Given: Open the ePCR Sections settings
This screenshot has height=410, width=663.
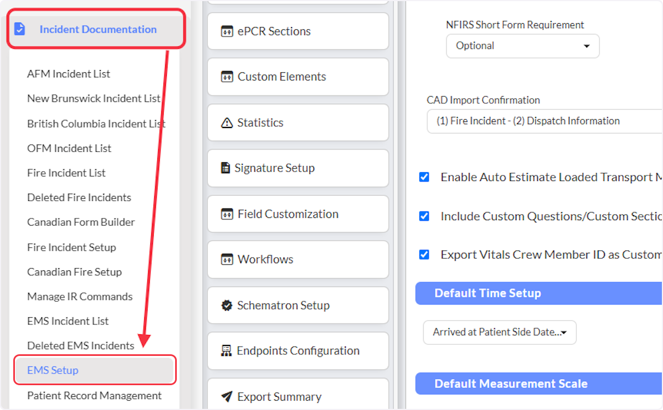Looking at the screenshot, I should click(298, 31).
